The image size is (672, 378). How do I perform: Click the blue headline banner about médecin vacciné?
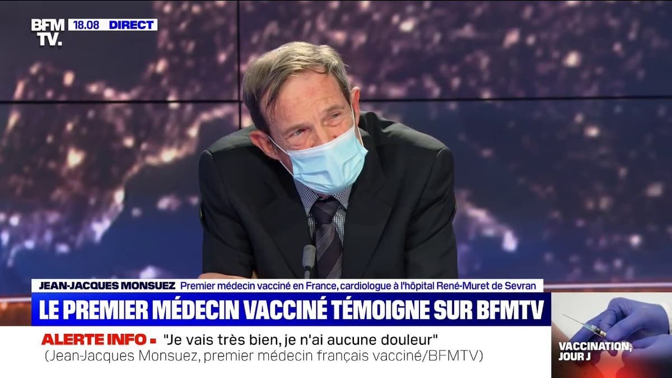tap(291, 309)
